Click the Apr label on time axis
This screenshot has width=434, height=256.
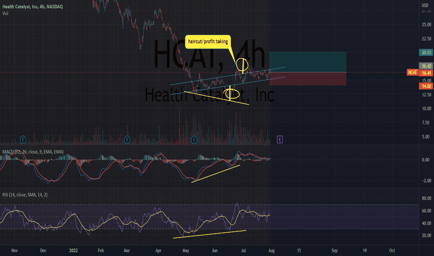tap(158, 250)
